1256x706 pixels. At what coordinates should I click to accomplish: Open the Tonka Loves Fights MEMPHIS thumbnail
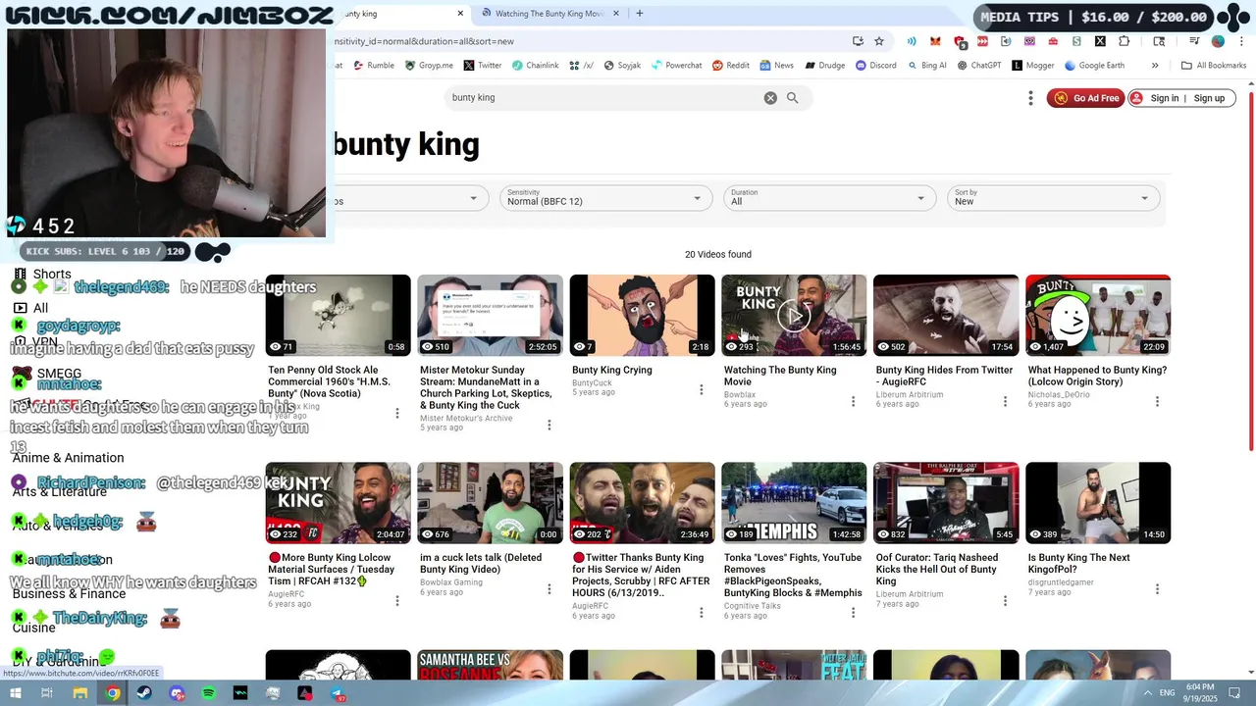coord(794,502)
